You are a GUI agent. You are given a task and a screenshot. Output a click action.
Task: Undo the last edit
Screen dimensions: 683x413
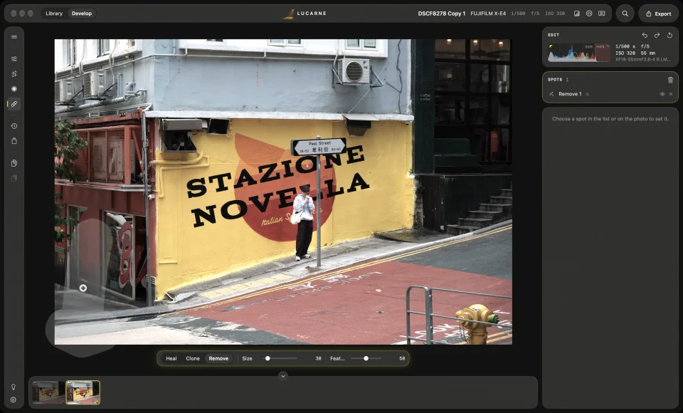pos(645,35)
